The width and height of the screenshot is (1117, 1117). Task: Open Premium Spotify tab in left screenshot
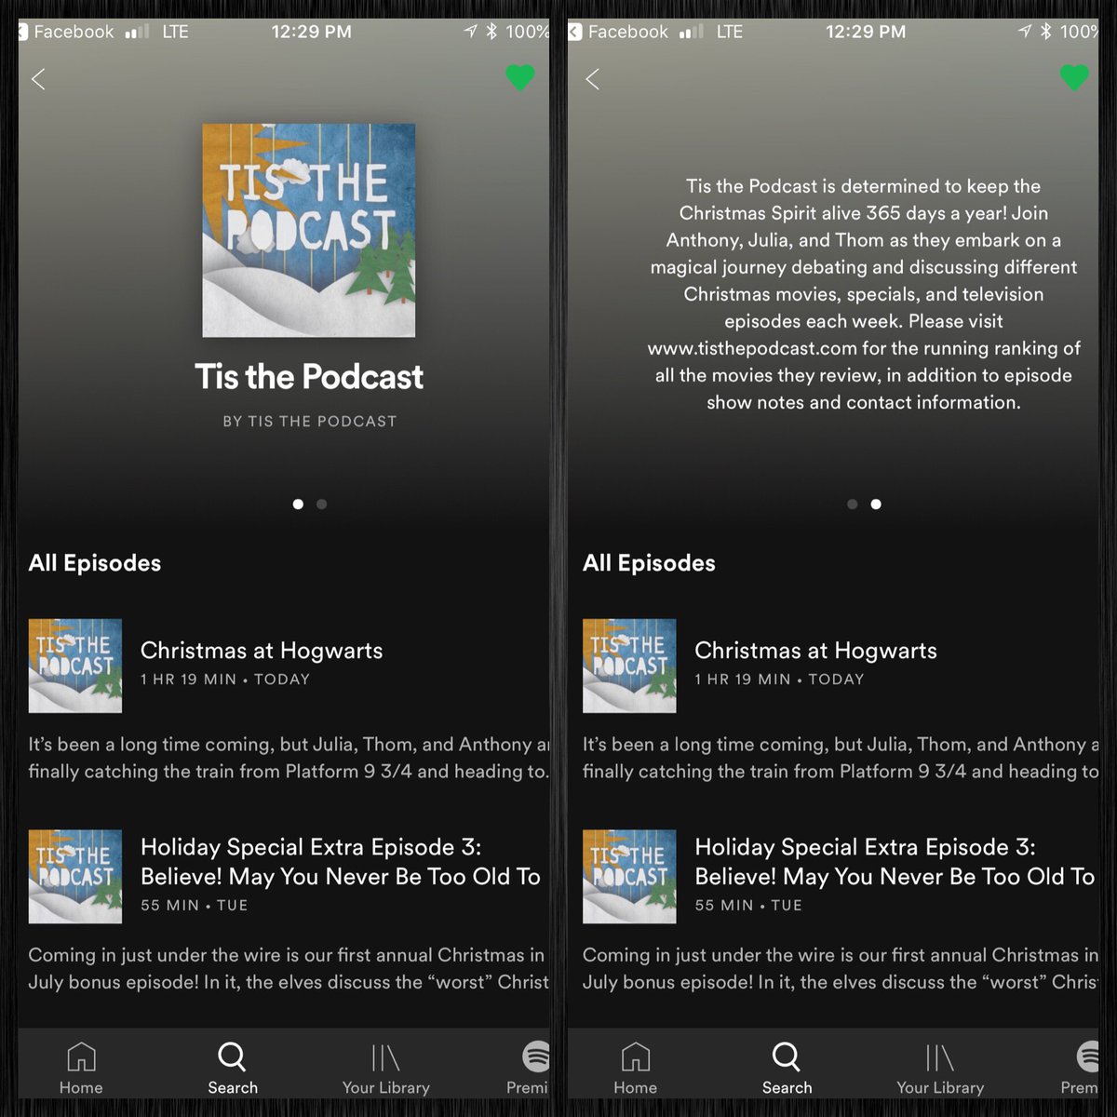click(529, 1069)
